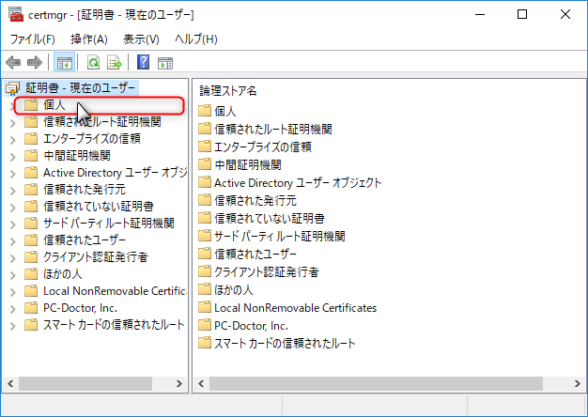Open the ヘルプ(H) menu

point(195,39)
